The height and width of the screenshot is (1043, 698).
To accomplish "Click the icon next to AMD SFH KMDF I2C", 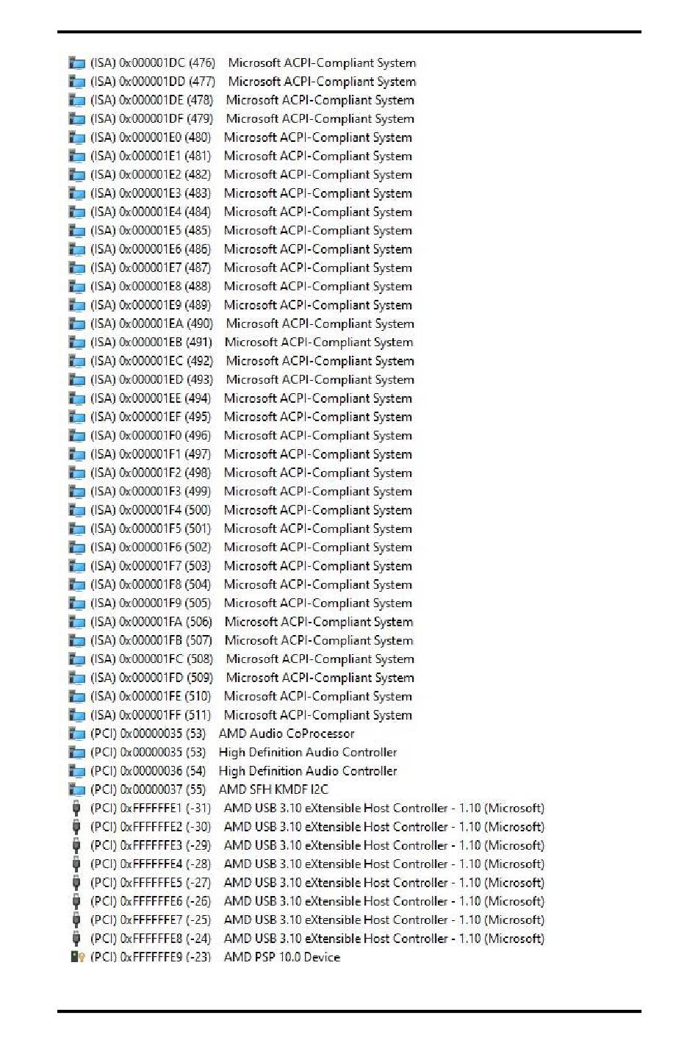I will [x=76, y=789].
